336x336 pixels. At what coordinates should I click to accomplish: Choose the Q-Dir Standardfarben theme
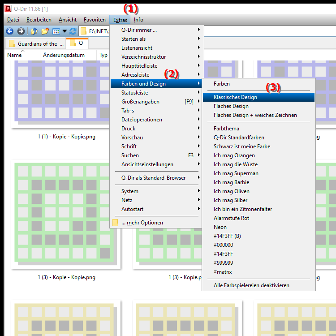(x=258, y=138)
